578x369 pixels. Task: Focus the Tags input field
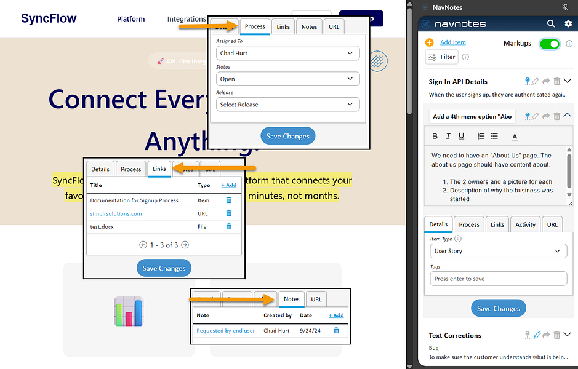point(499,279)
